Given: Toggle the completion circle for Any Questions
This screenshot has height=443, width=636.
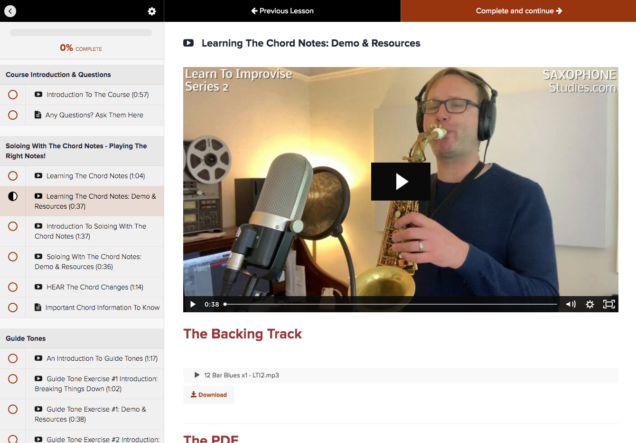Looking at the screenshot, I should click(13, 115).
